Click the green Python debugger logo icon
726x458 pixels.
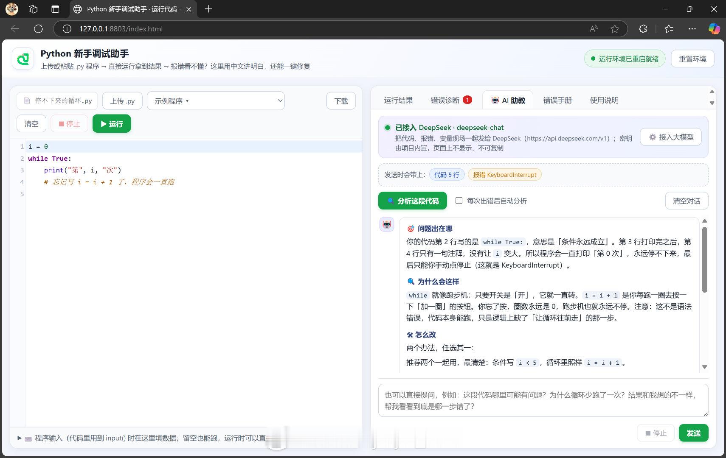click(x=23, y=59)
